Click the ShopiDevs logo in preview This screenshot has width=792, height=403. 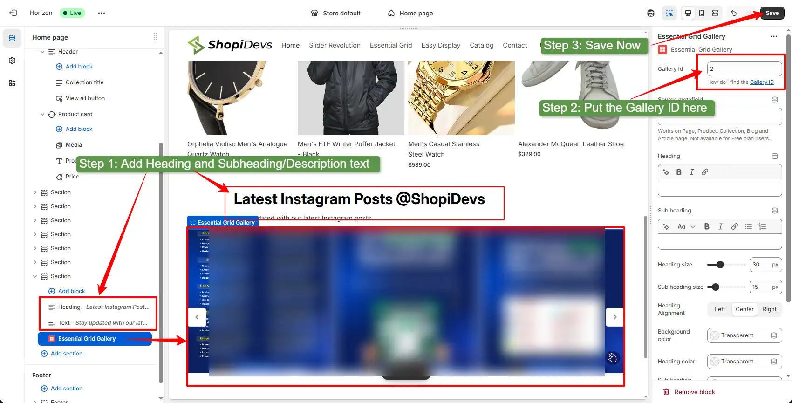[230, 45]
